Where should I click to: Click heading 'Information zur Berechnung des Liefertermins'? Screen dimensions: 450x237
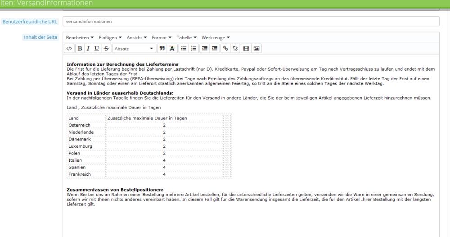(122, 64)
